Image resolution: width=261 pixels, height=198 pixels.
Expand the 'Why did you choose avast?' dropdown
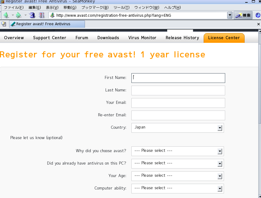click(x=220, y=151)
